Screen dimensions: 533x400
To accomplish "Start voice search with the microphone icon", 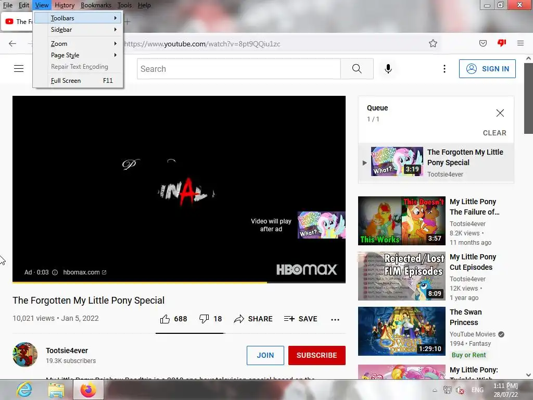I will 388,69.
